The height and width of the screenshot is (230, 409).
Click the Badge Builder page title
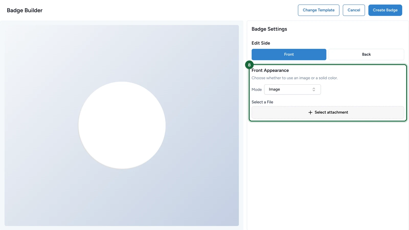click(x=25, y=10)
